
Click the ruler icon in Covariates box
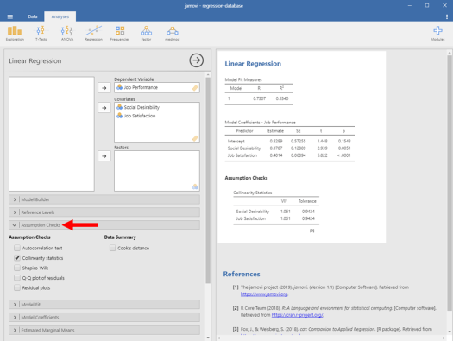(195, 138)
